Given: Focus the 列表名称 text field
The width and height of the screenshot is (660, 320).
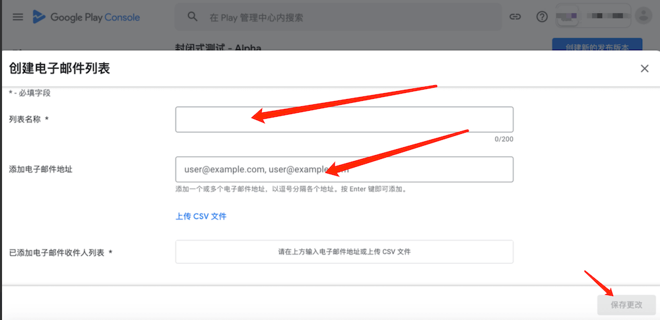Looking at the screenshot, I should pos(344,119).
